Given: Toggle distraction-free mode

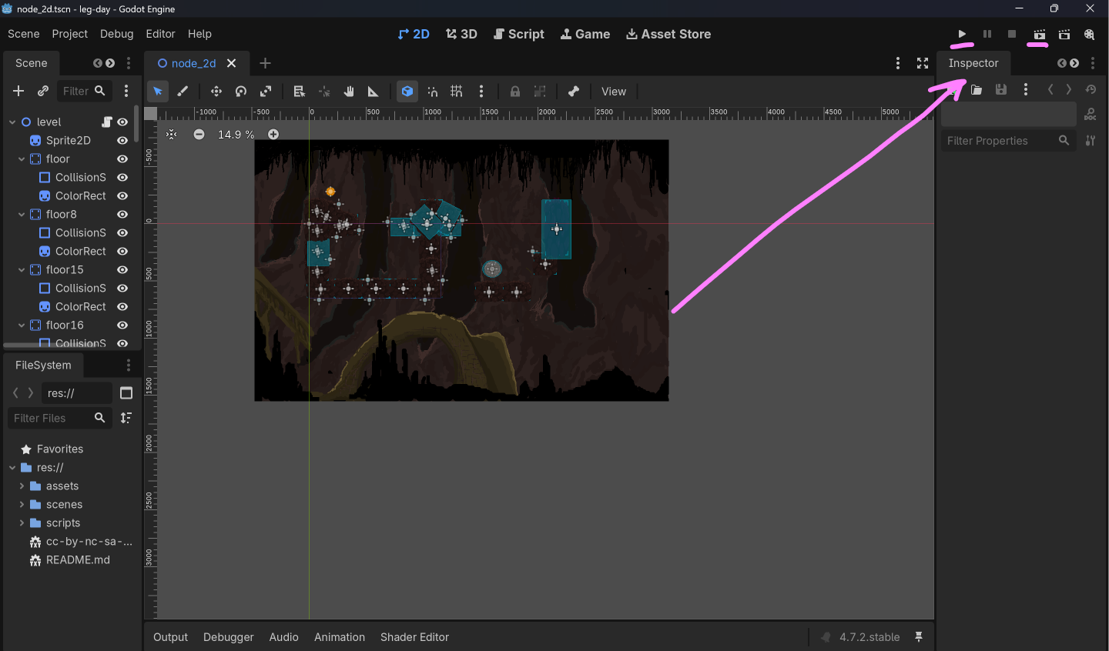Looking at the screenshot, I should point(923,63).
